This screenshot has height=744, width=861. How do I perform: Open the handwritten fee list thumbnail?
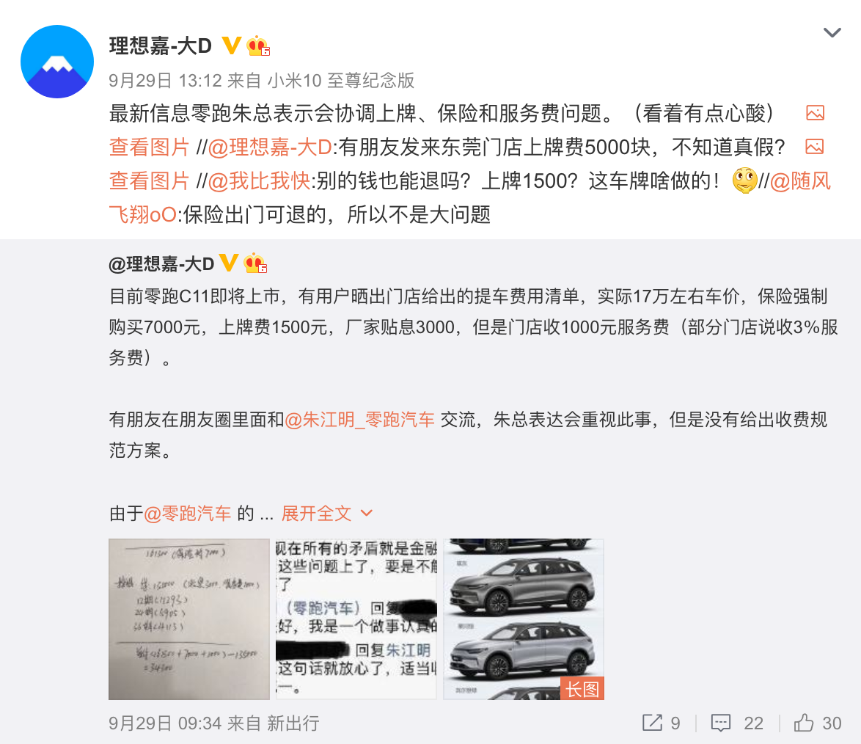click(189, 619)
